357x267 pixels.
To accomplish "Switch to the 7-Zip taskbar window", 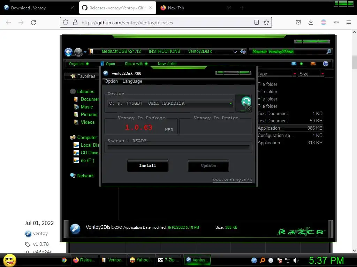I will point(169,260).
